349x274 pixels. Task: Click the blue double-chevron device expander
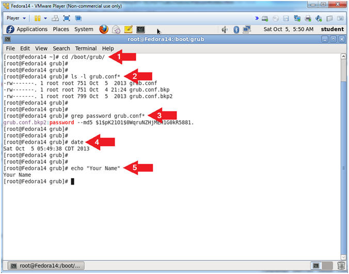(x=257, y=18)
